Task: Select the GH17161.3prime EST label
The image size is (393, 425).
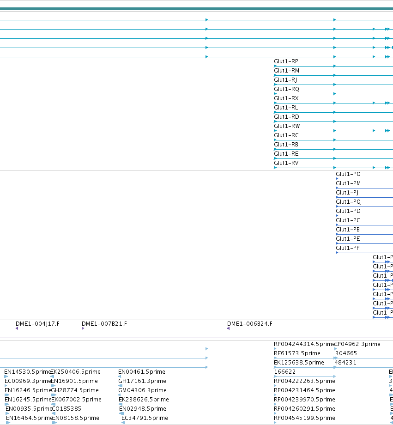Action: [x=142, y=381]
